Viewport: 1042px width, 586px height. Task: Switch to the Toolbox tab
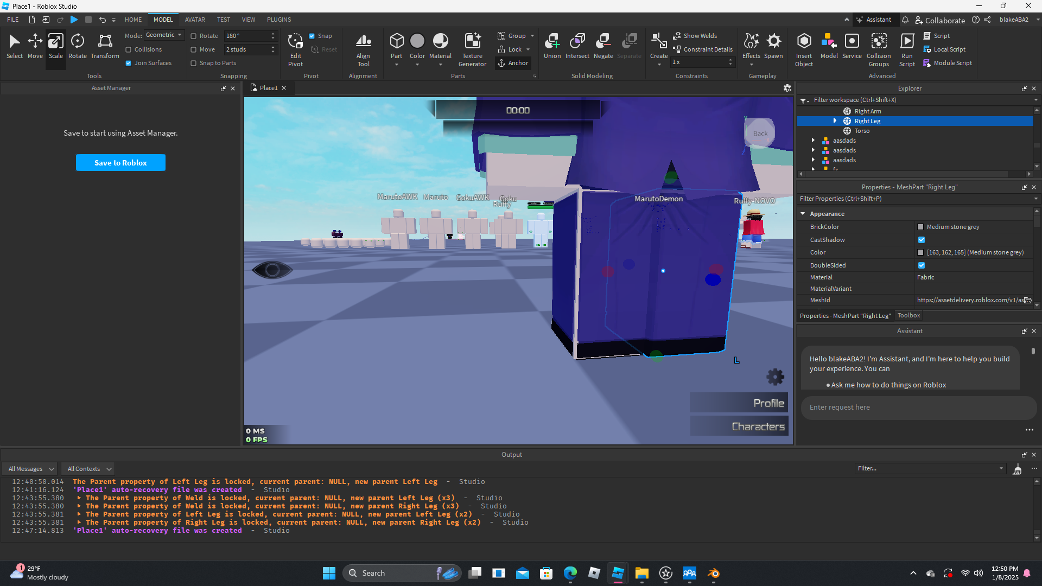pos(908,315)
